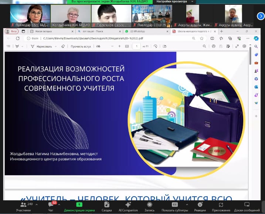Open the Zoom chat panel

tap(51, 206)
